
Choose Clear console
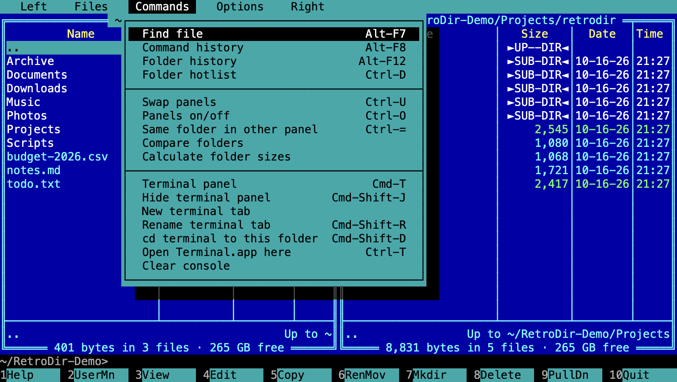[274, 266]
